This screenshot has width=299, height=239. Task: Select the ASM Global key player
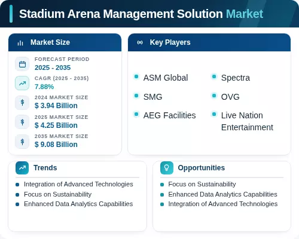click(166, 78)
